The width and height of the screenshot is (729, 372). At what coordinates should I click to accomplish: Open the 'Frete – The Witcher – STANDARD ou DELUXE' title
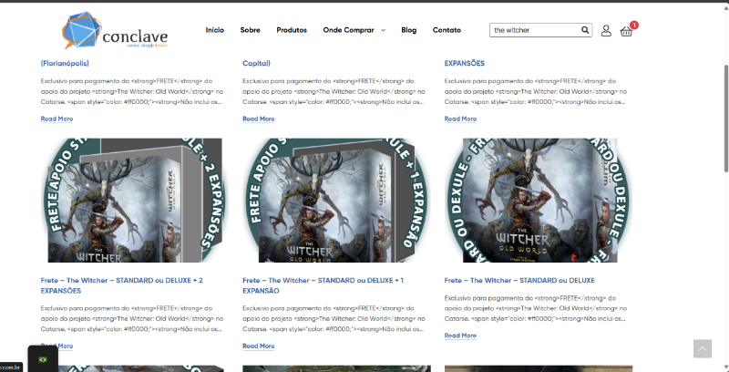pos(519,281)
